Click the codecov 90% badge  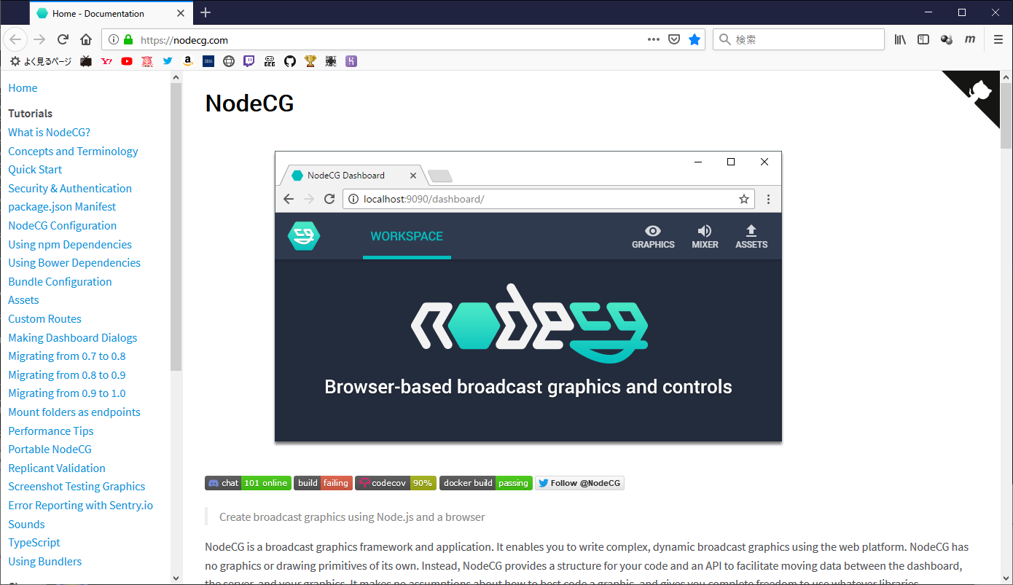(396, 483)
